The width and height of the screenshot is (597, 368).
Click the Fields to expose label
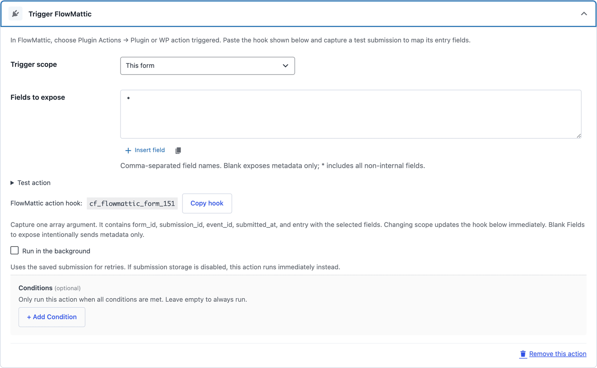coord(38,97)
